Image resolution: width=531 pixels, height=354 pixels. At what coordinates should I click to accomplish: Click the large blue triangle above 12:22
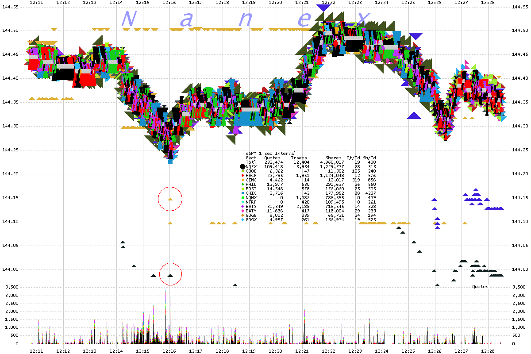[x=324, y=8]
